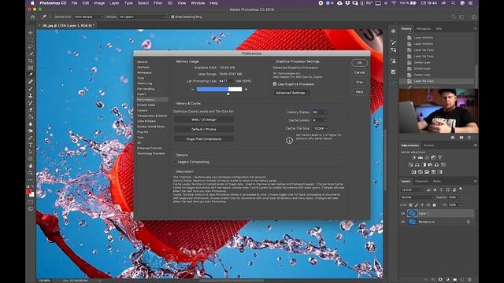Add a Brightness/Contrast adjustment
The width and height of the screenshot is (504, 283).
[x=413, y=157]
